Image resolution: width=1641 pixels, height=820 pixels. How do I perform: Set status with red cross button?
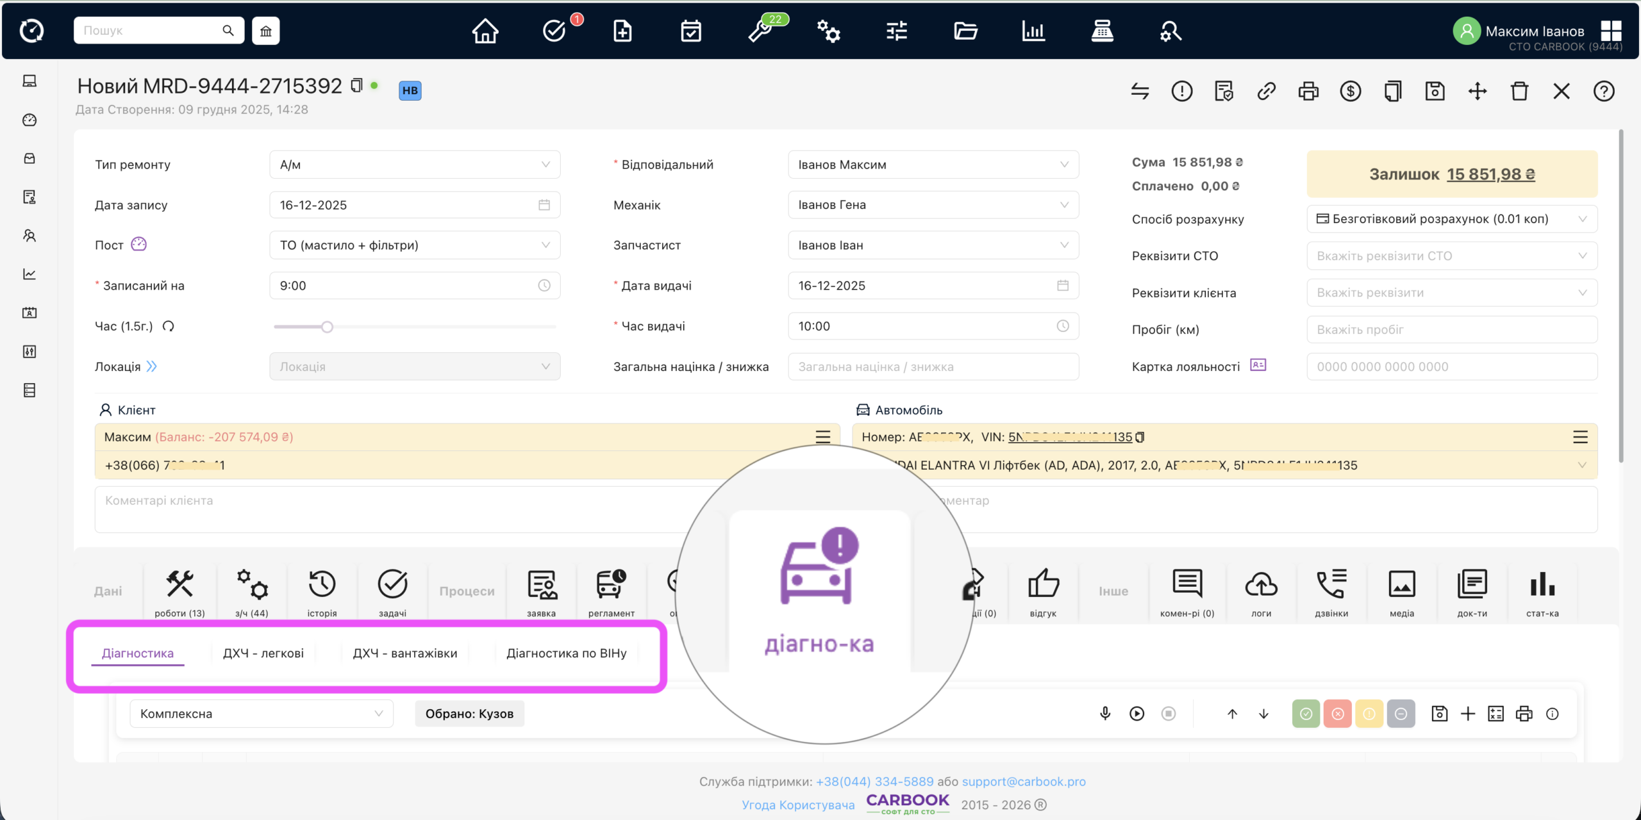1338,714
